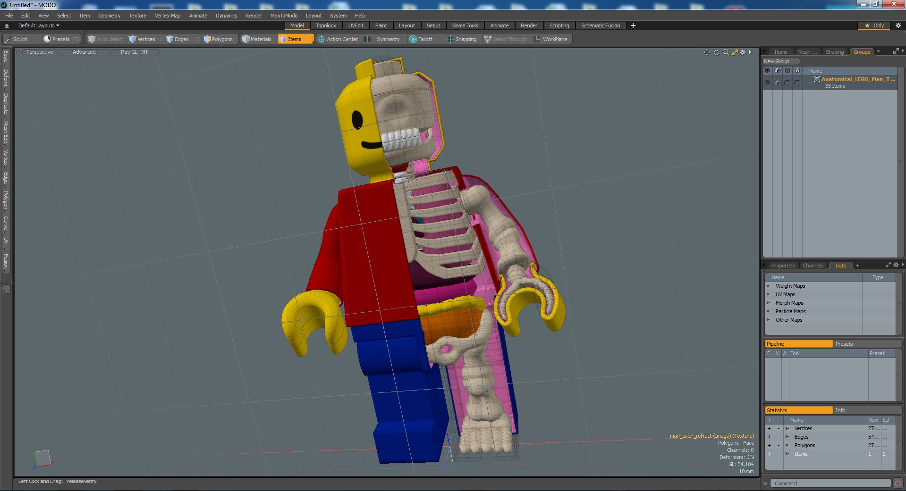Select the Sculpt tool icon

tap(8, 39)
